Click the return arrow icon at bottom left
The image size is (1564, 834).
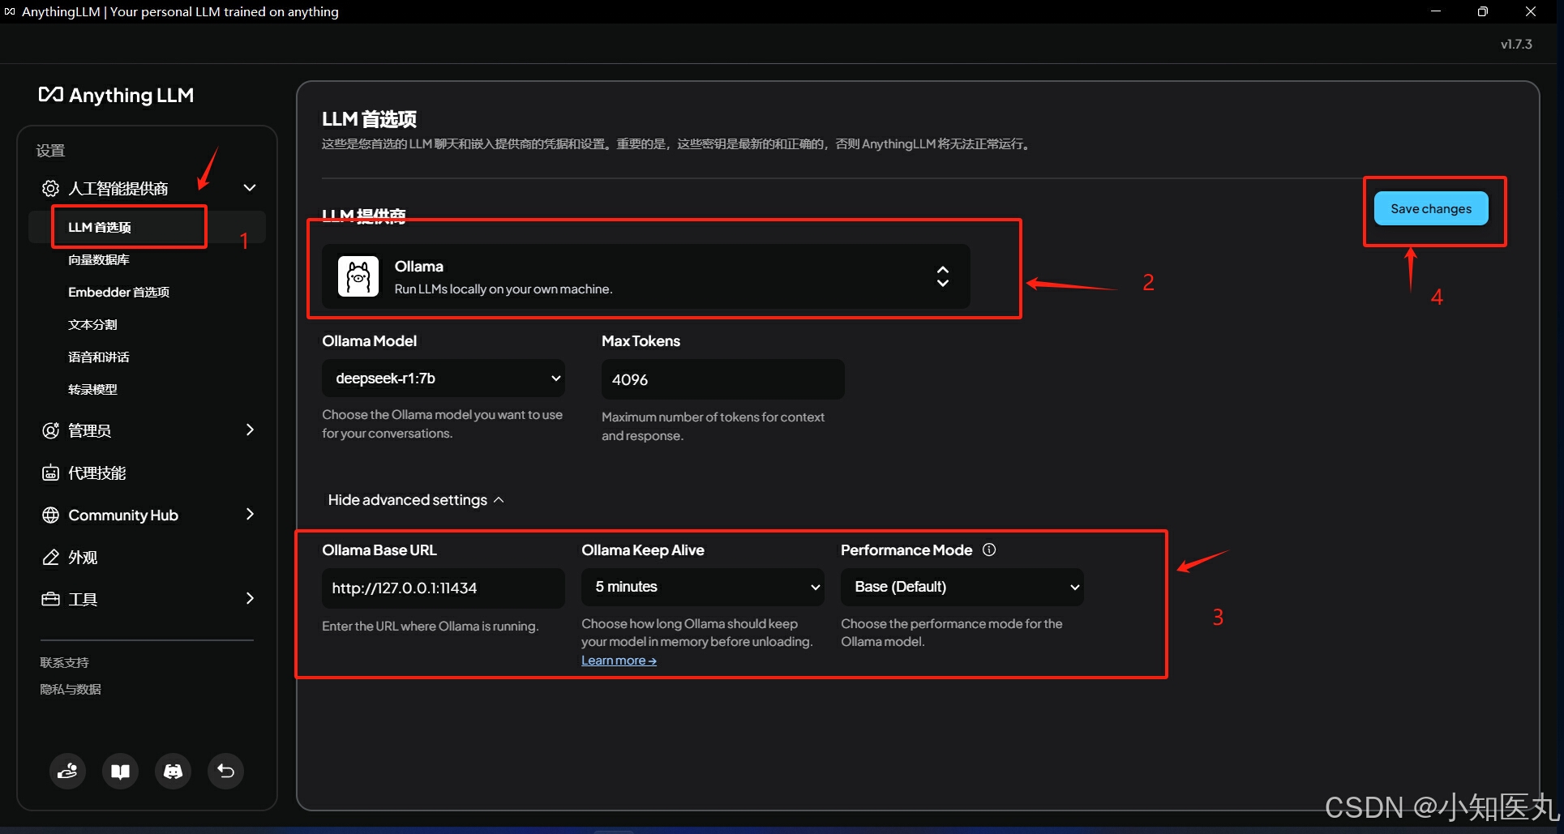225,771
